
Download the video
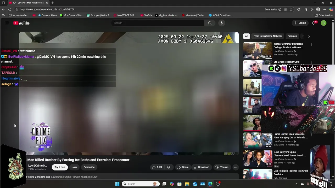(201, 167)
